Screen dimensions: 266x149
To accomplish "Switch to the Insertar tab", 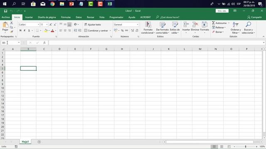I will click(29, 17).
